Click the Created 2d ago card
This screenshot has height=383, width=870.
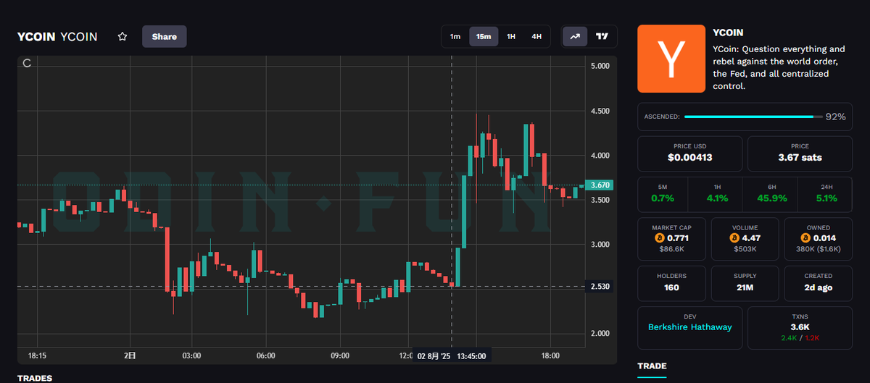point(819,282)
